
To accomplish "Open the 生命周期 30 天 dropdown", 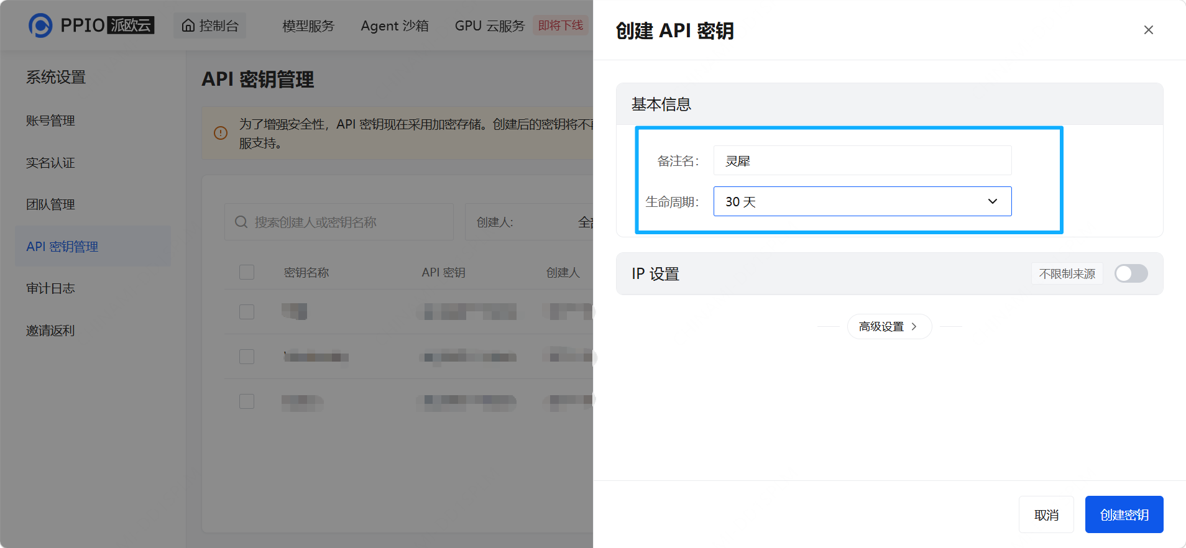I will (862, 201).
